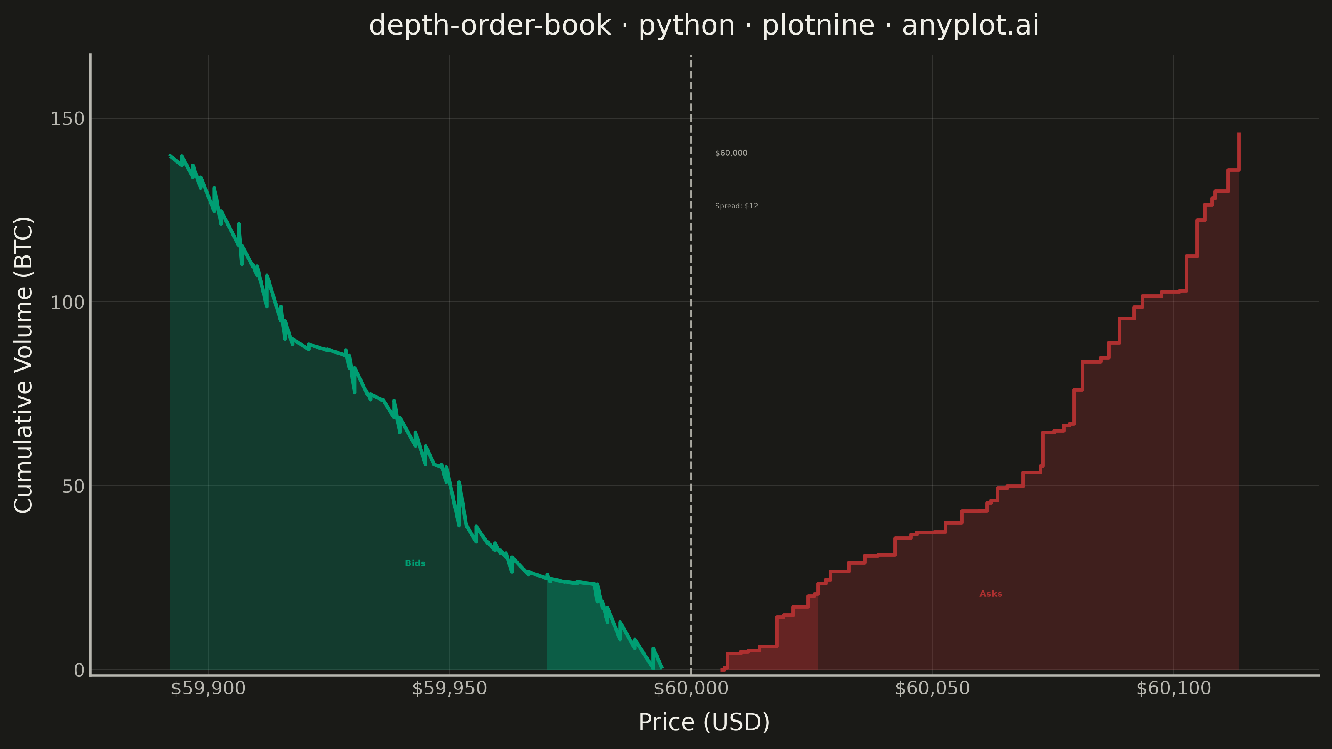Click the 100 y-axis tick label
Viewport: 1332px width, 749px height.
pyautogui.click(x=67, y=303)
